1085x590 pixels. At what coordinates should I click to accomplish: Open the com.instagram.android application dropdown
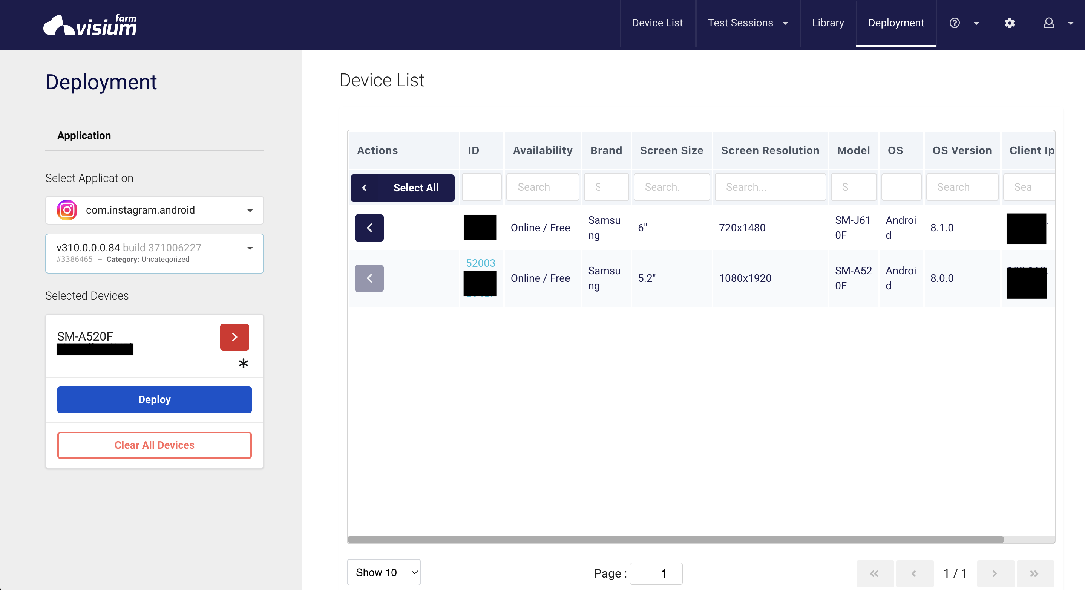point(154,210)
